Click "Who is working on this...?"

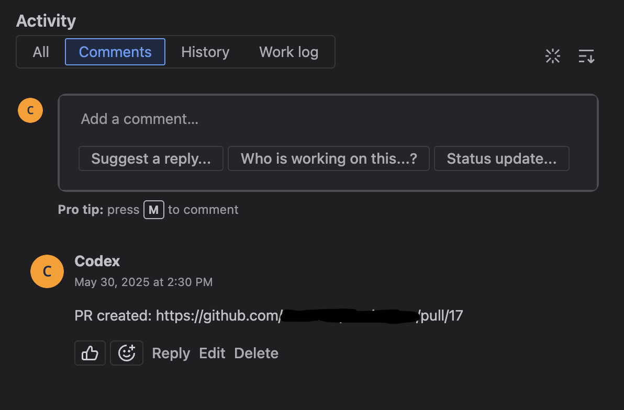click(328, 158)
